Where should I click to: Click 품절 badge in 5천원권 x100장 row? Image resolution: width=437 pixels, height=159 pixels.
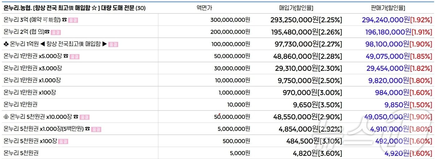click(63, 142)
